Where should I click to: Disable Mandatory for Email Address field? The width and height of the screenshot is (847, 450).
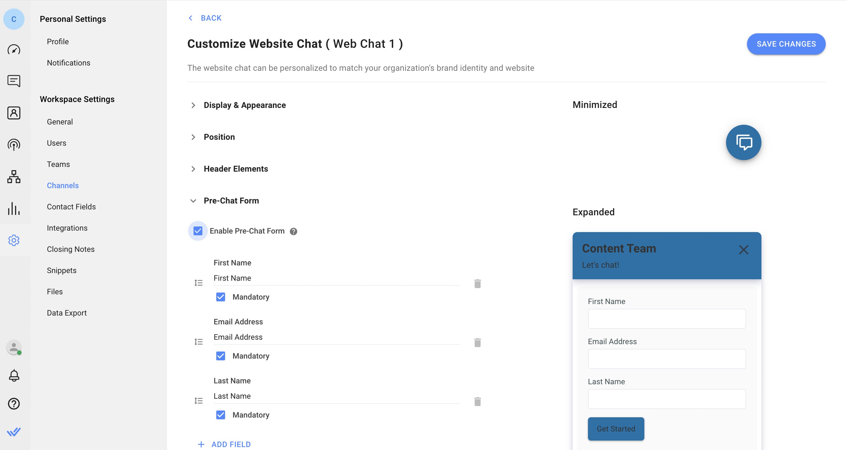pos(220,356)
